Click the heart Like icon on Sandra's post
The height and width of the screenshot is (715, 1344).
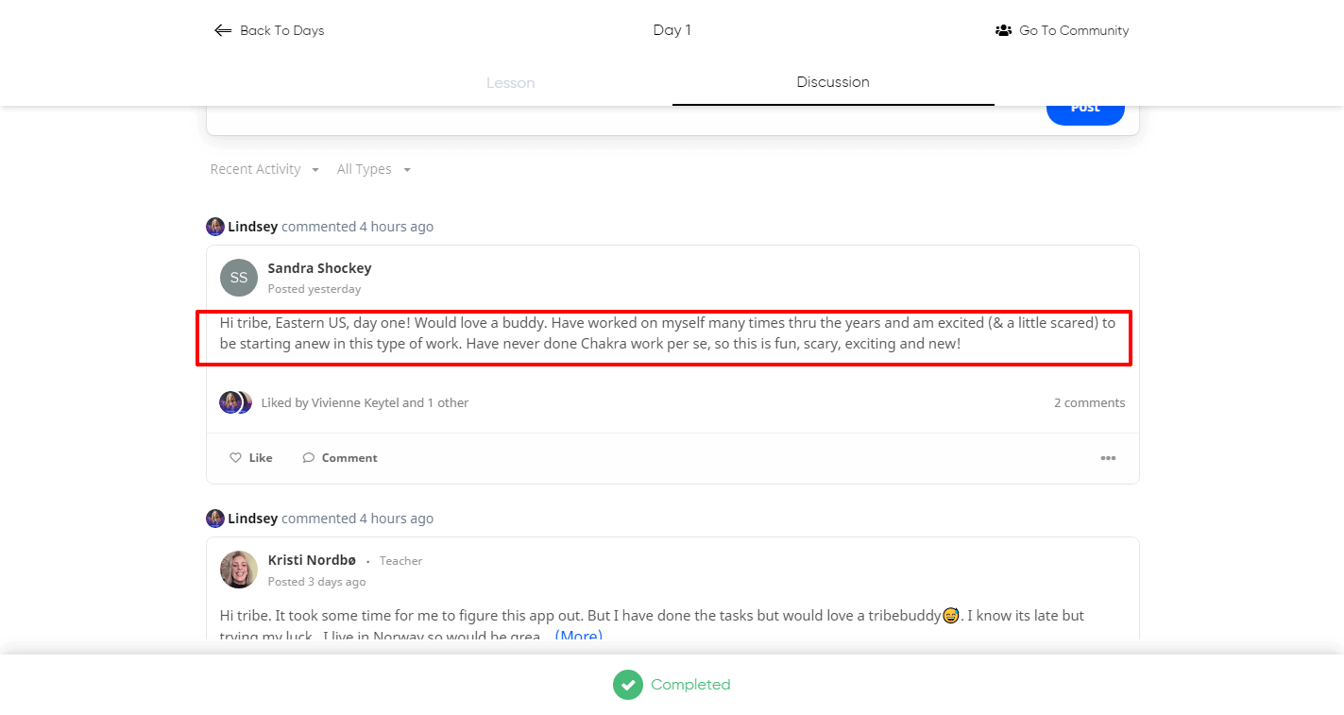pyautogui.click(x=235, y=458)
